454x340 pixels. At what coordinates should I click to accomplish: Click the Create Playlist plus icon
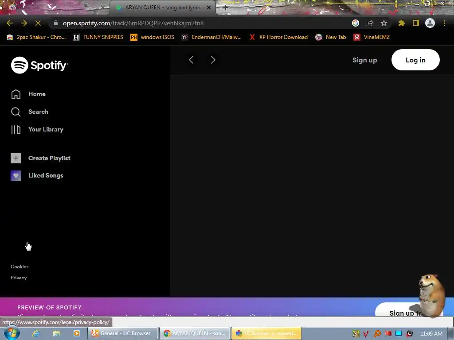[x=16, y=158]
